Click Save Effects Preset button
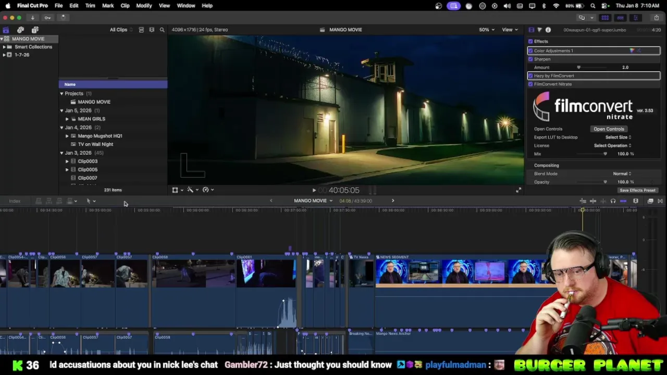Image resolution: width=667 pixels, height=375 pixels. point(637,190)
